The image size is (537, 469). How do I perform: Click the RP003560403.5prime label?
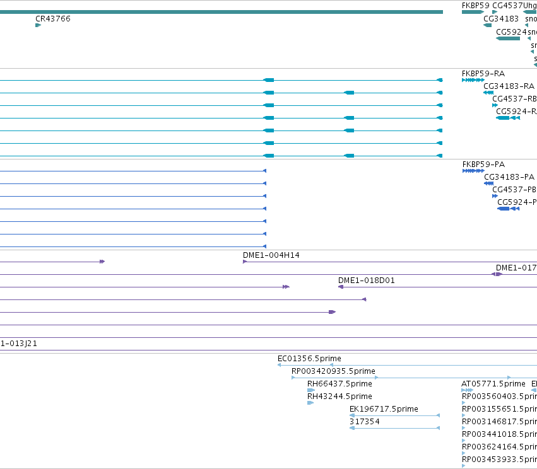point(499,397)
